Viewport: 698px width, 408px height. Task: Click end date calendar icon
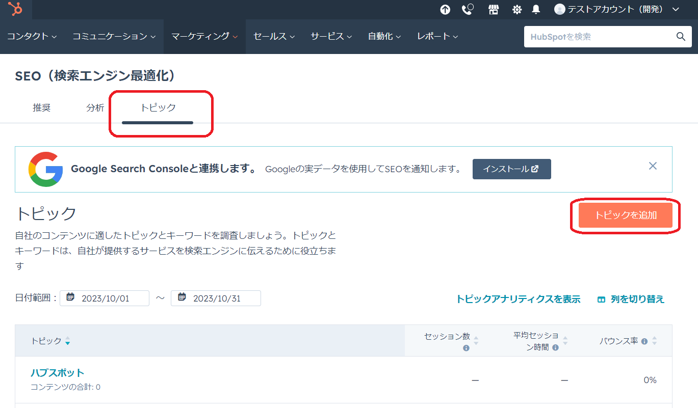click(182, 297)
